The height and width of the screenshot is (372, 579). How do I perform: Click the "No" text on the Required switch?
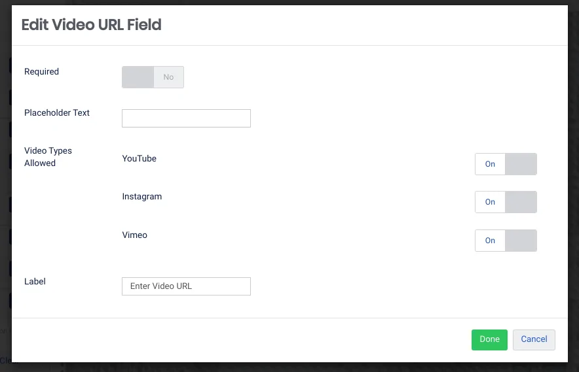coord(168,77)
